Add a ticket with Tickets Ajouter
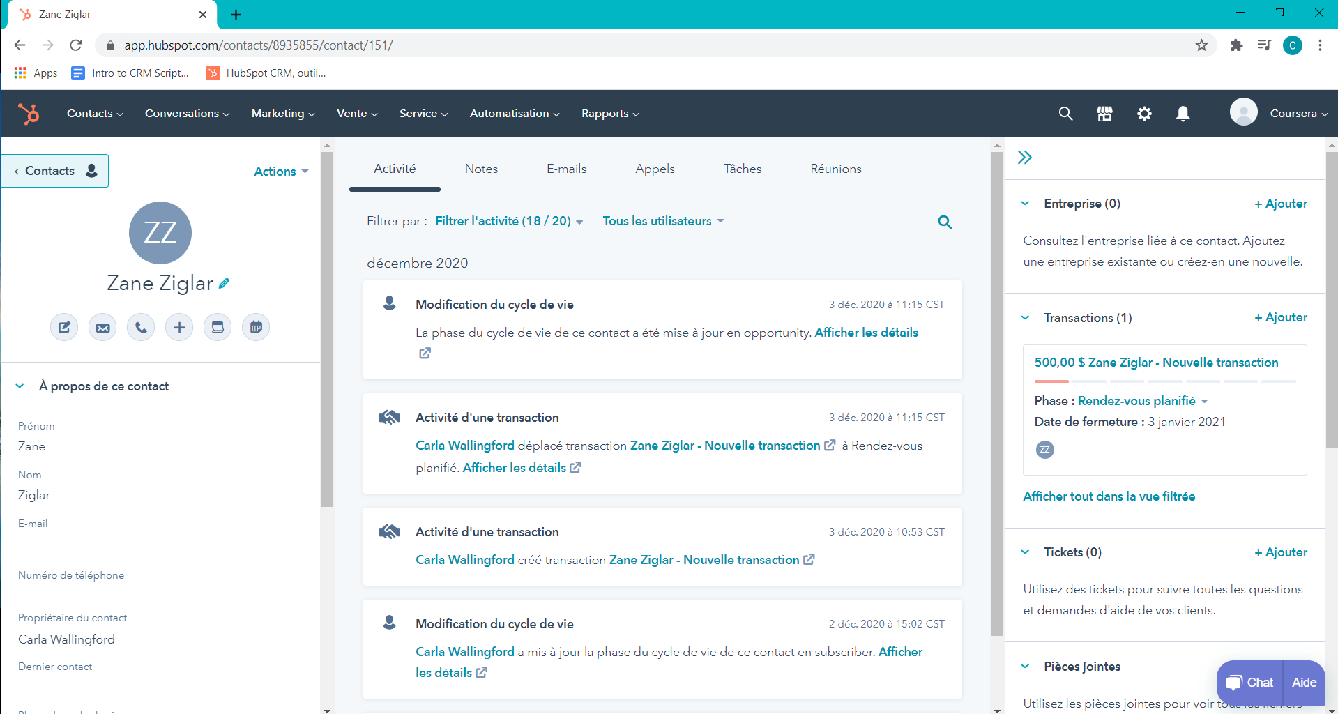1338x714 pixels. [x=1281, y=552]
